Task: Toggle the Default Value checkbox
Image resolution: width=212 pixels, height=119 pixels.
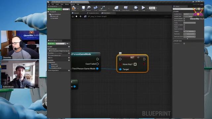Action: click(184, 43)
